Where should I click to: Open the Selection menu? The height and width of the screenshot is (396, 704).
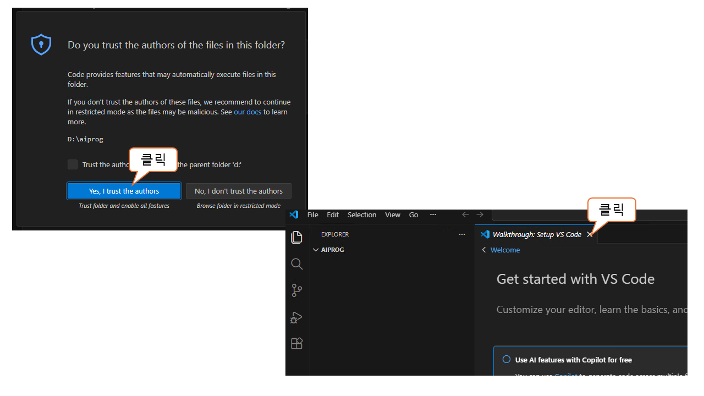tap(362, 215)
